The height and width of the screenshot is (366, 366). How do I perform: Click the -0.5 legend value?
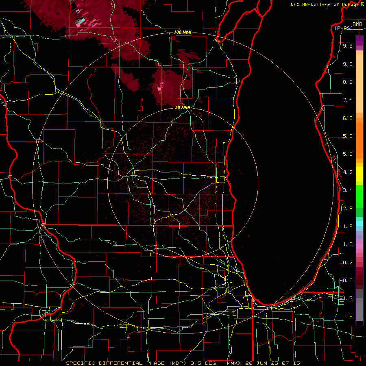click(x=346, y=281)
